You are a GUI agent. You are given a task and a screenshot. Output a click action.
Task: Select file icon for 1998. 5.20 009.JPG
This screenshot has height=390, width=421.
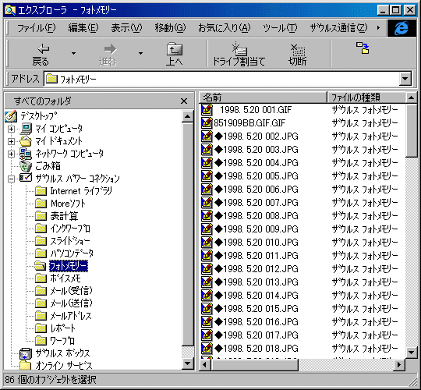click(x=207, y=229)
